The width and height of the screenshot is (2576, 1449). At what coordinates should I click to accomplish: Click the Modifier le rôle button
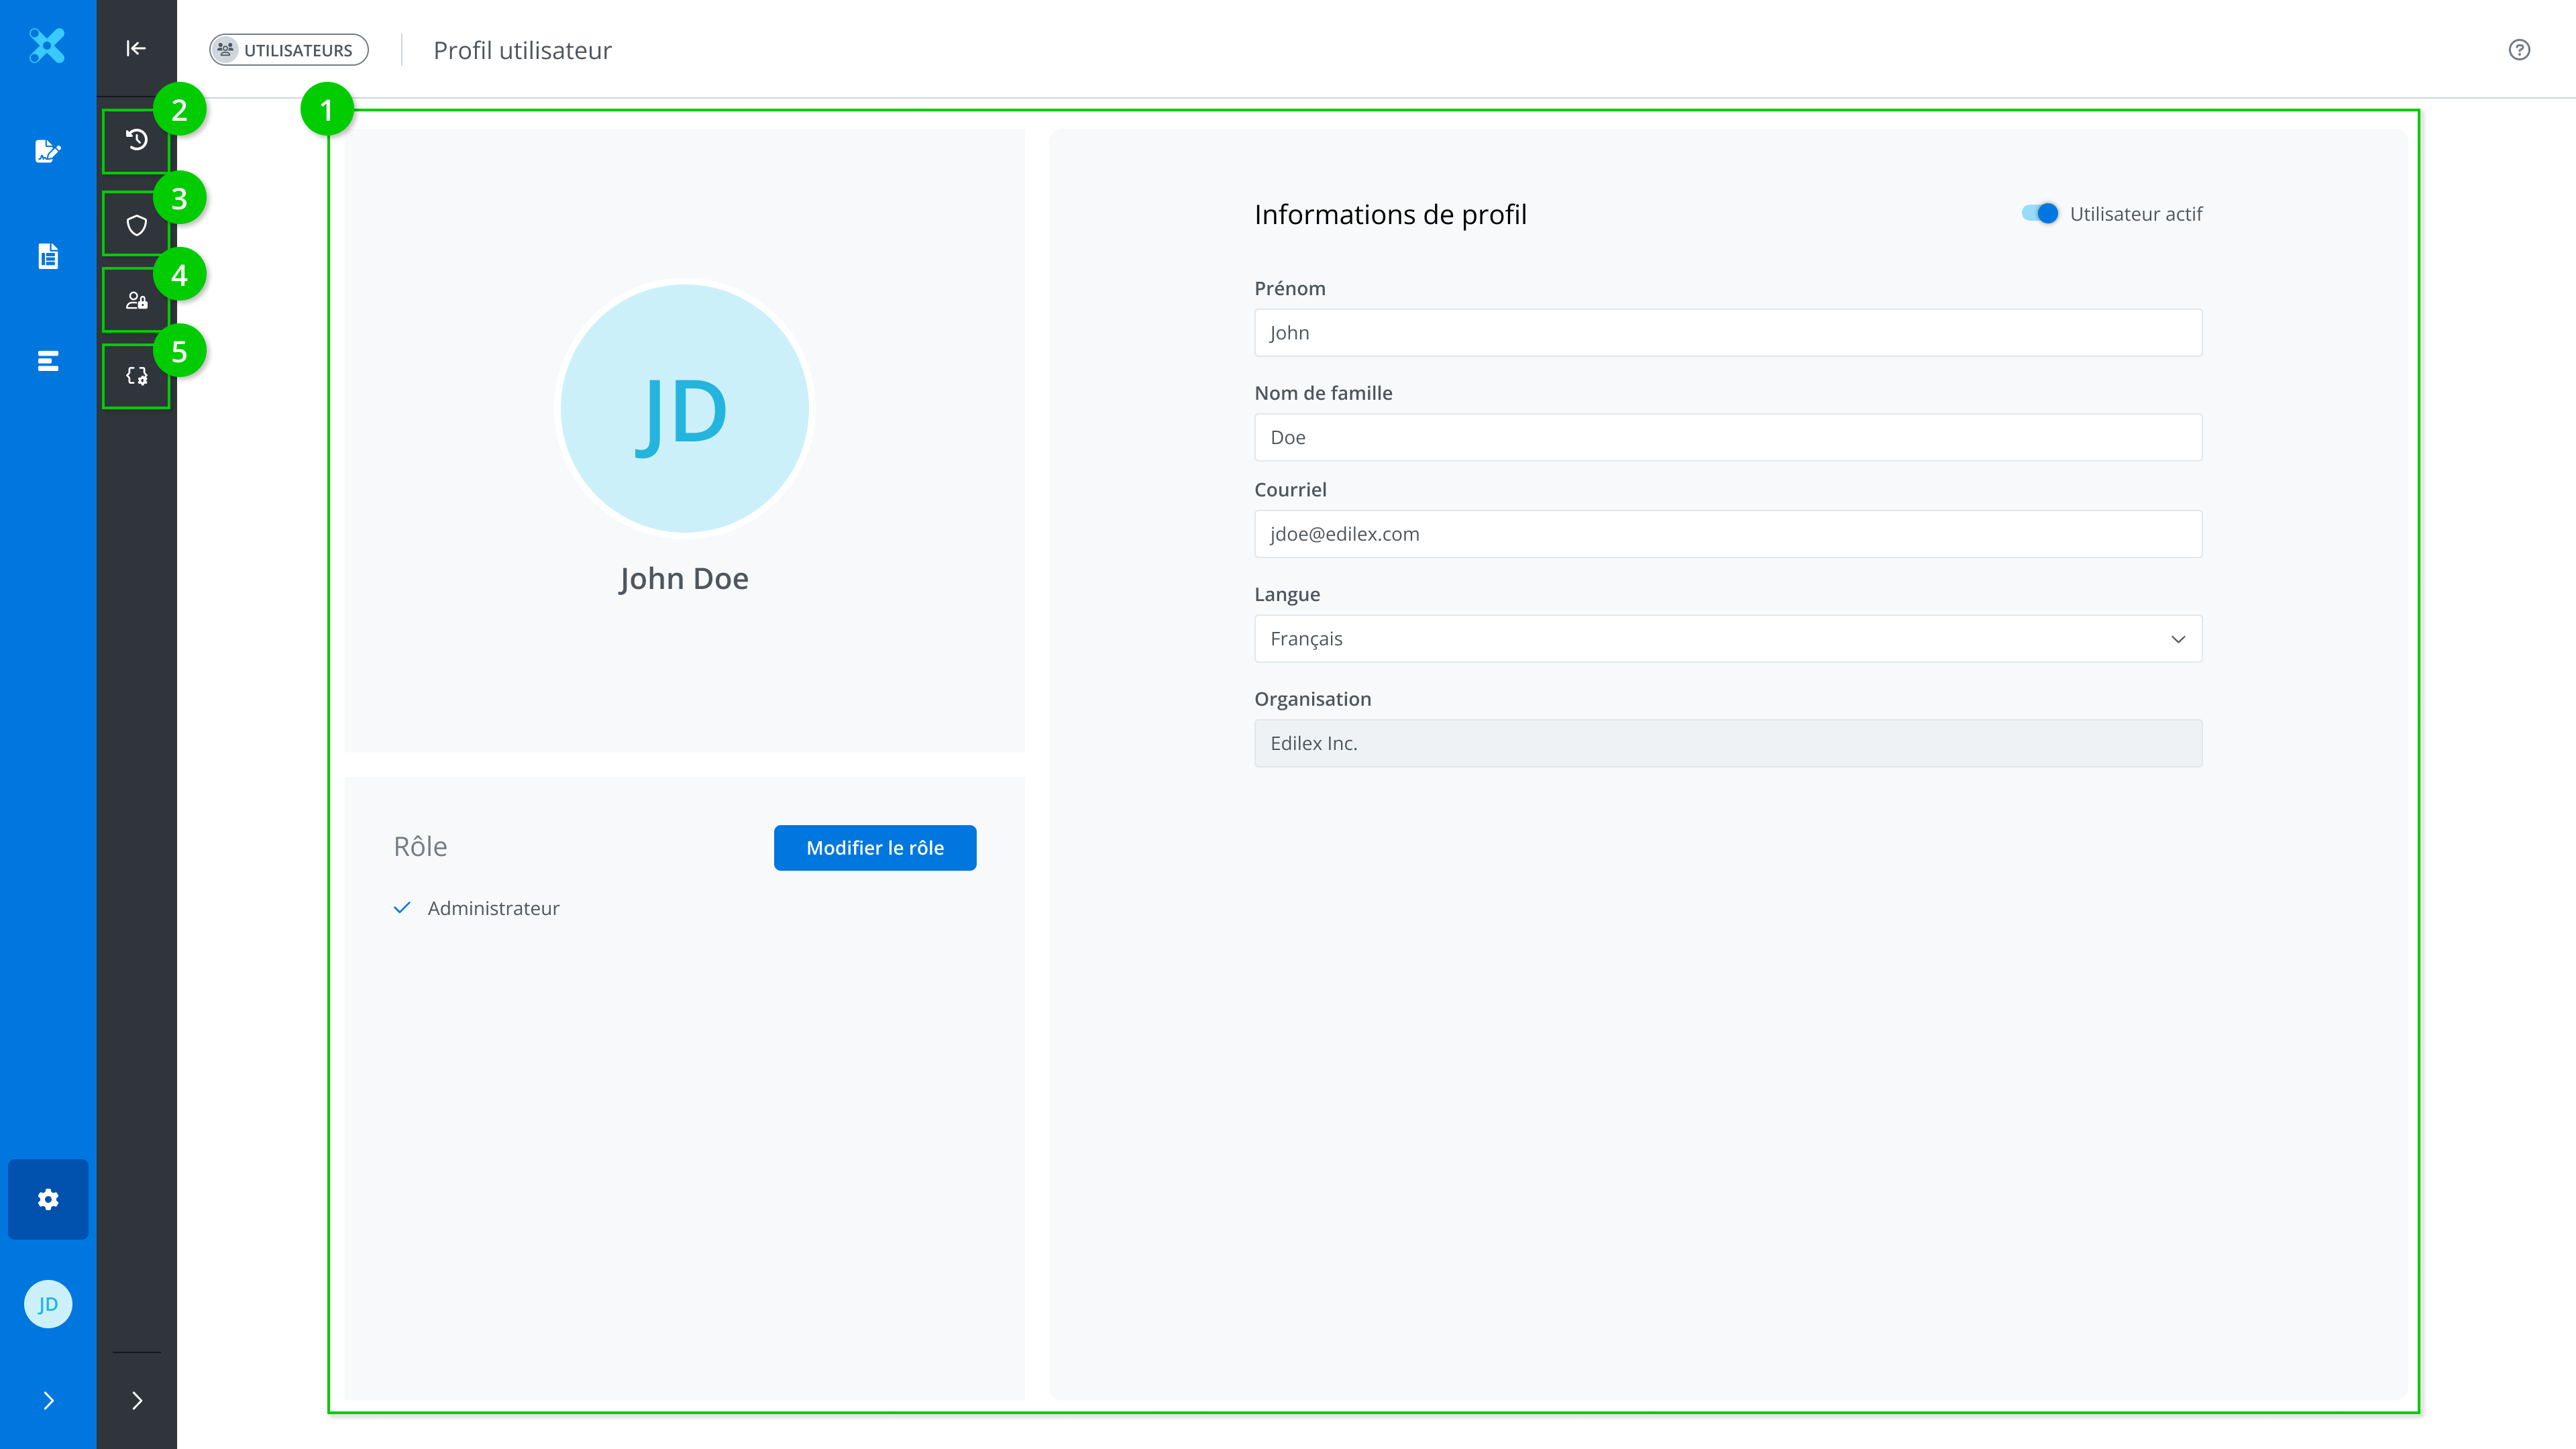point(874,848)
